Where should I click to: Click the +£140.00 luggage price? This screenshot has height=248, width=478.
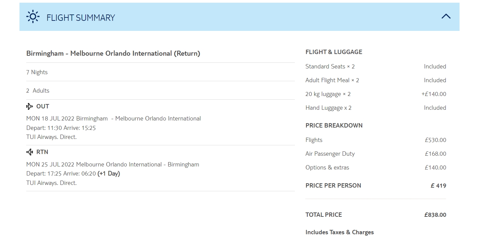(x=434, y=94)
